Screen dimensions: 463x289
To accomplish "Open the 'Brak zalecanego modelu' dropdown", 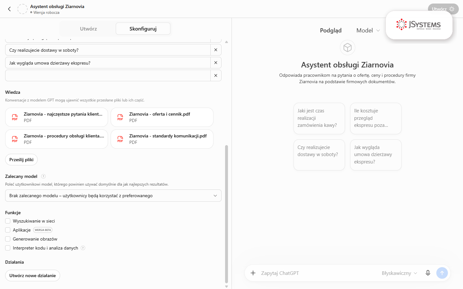I will coord(113,196).
